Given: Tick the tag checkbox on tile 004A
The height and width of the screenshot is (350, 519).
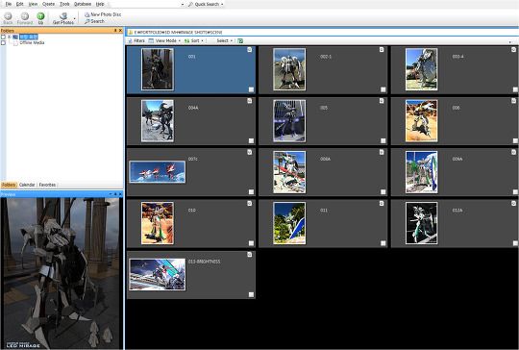Looking at the screenshot, I should coord(251,141).
